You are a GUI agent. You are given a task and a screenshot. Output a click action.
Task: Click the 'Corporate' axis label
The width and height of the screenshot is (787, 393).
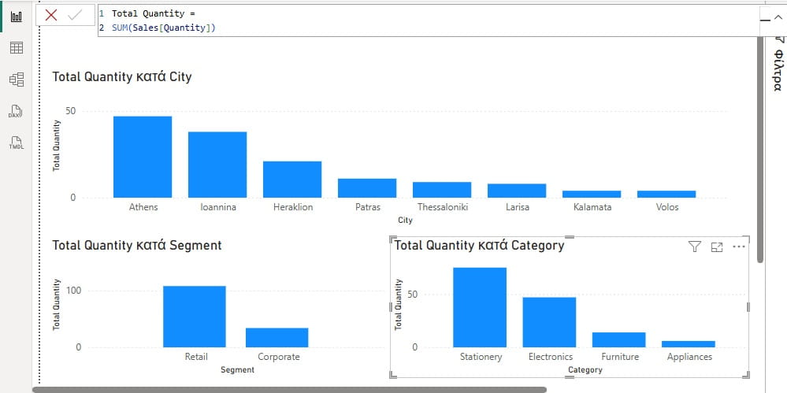point(279,357)
